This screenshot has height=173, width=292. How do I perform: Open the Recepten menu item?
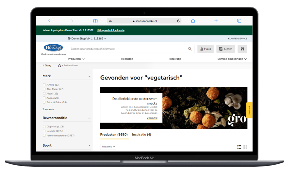[127, 59]
